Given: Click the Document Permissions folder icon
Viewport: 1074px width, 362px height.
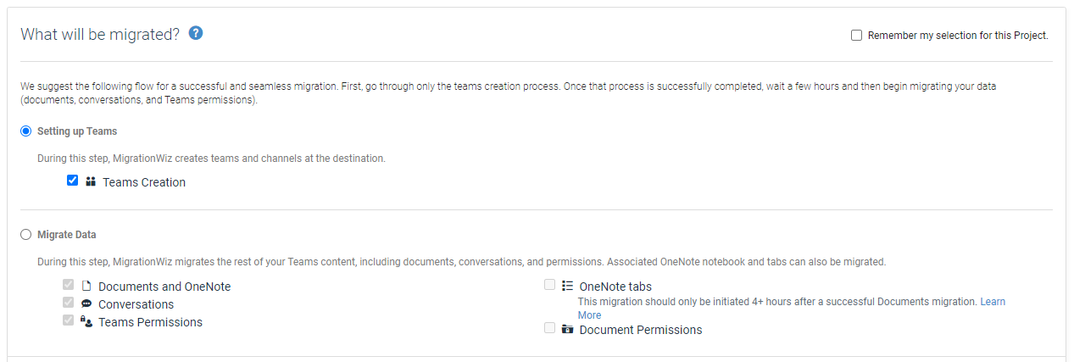Looking at the screenshot, I should [568, 329].
